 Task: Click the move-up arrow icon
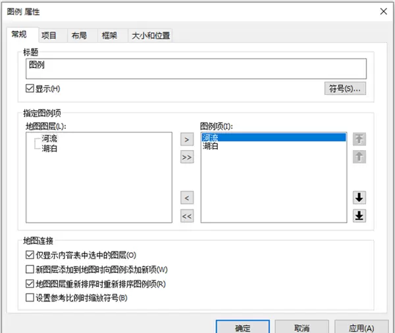359,157
